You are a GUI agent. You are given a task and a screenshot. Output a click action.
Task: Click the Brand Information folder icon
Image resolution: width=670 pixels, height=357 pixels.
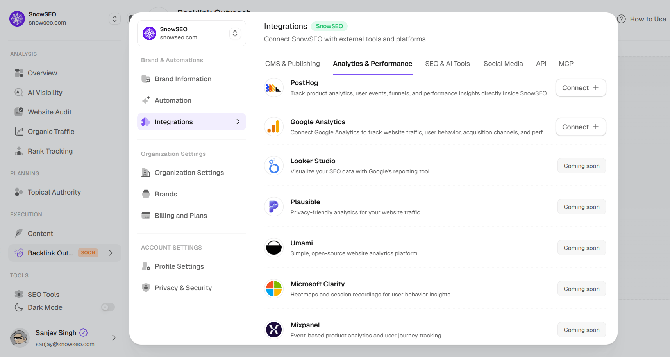(x=146, y=79)
